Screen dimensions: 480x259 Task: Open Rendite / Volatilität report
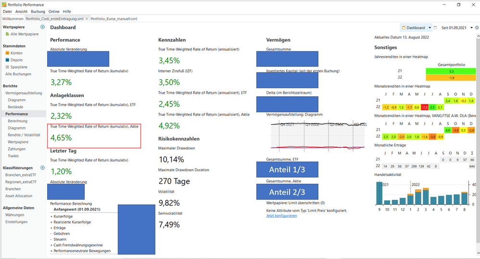tap(24, 135)
